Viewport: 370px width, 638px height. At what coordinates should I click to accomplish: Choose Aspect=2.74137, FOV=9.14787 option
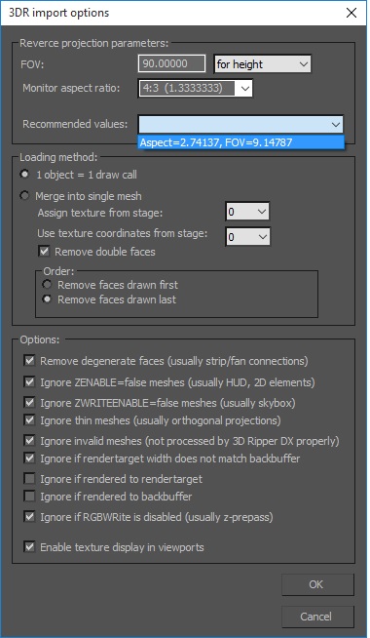pyautogui.click(x=240, y=142)
